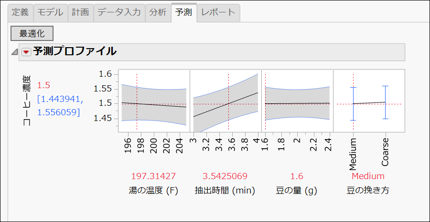Select the Coarse level in 豆の挽き方 plot
Image resolution: width=430 pixels, height=222 pixels.
click(x=385, y=102)
